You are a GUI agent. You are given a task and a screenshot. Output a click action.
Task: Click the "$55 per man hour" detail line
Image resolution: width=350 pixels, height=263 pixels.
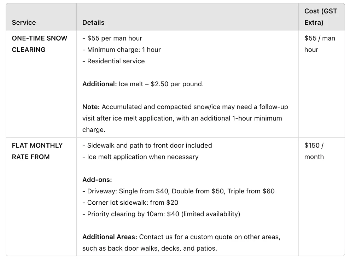pyautogui.click(x=112, y=38)
